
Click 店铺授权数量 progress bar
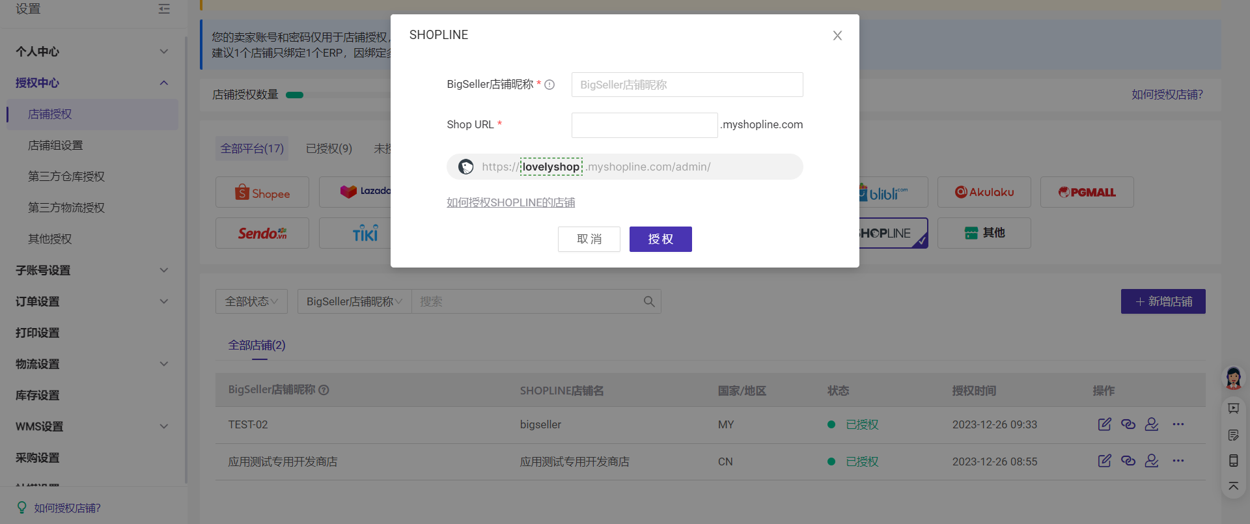339,95
